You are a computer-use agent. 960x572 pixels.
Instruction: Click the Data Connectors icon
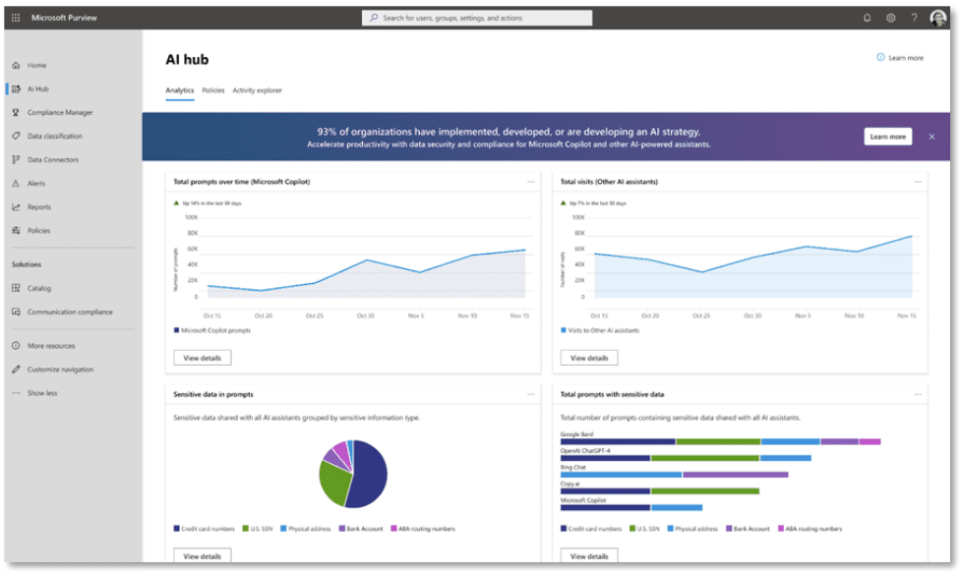click(x=16, y=159)
